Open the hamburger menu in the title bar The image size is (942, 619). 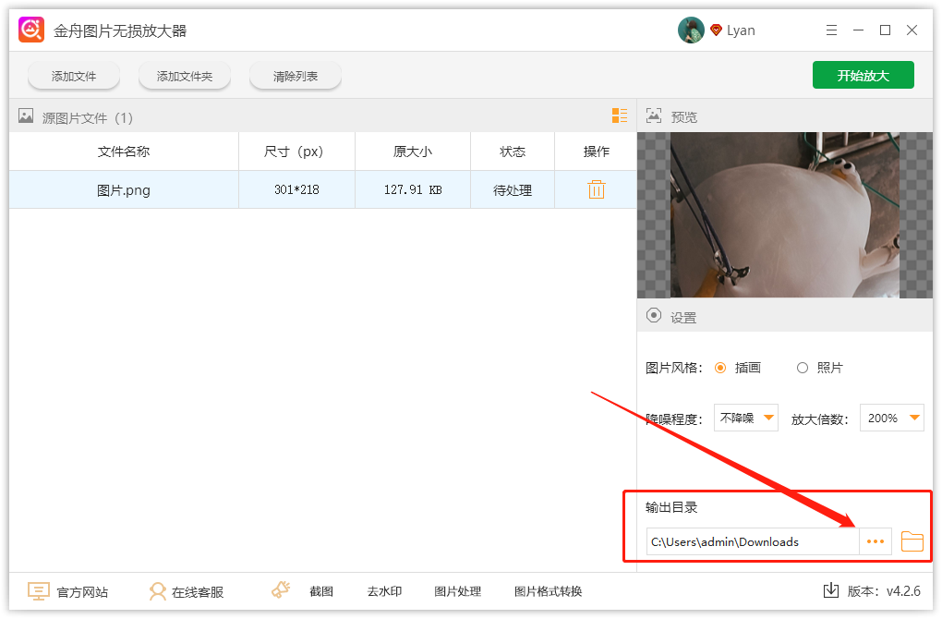click(831, 30)
